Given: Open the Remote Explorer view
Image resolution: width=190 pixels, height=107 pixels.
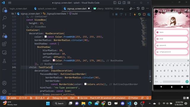Looking at the screenshot, I should pos(4,53).
